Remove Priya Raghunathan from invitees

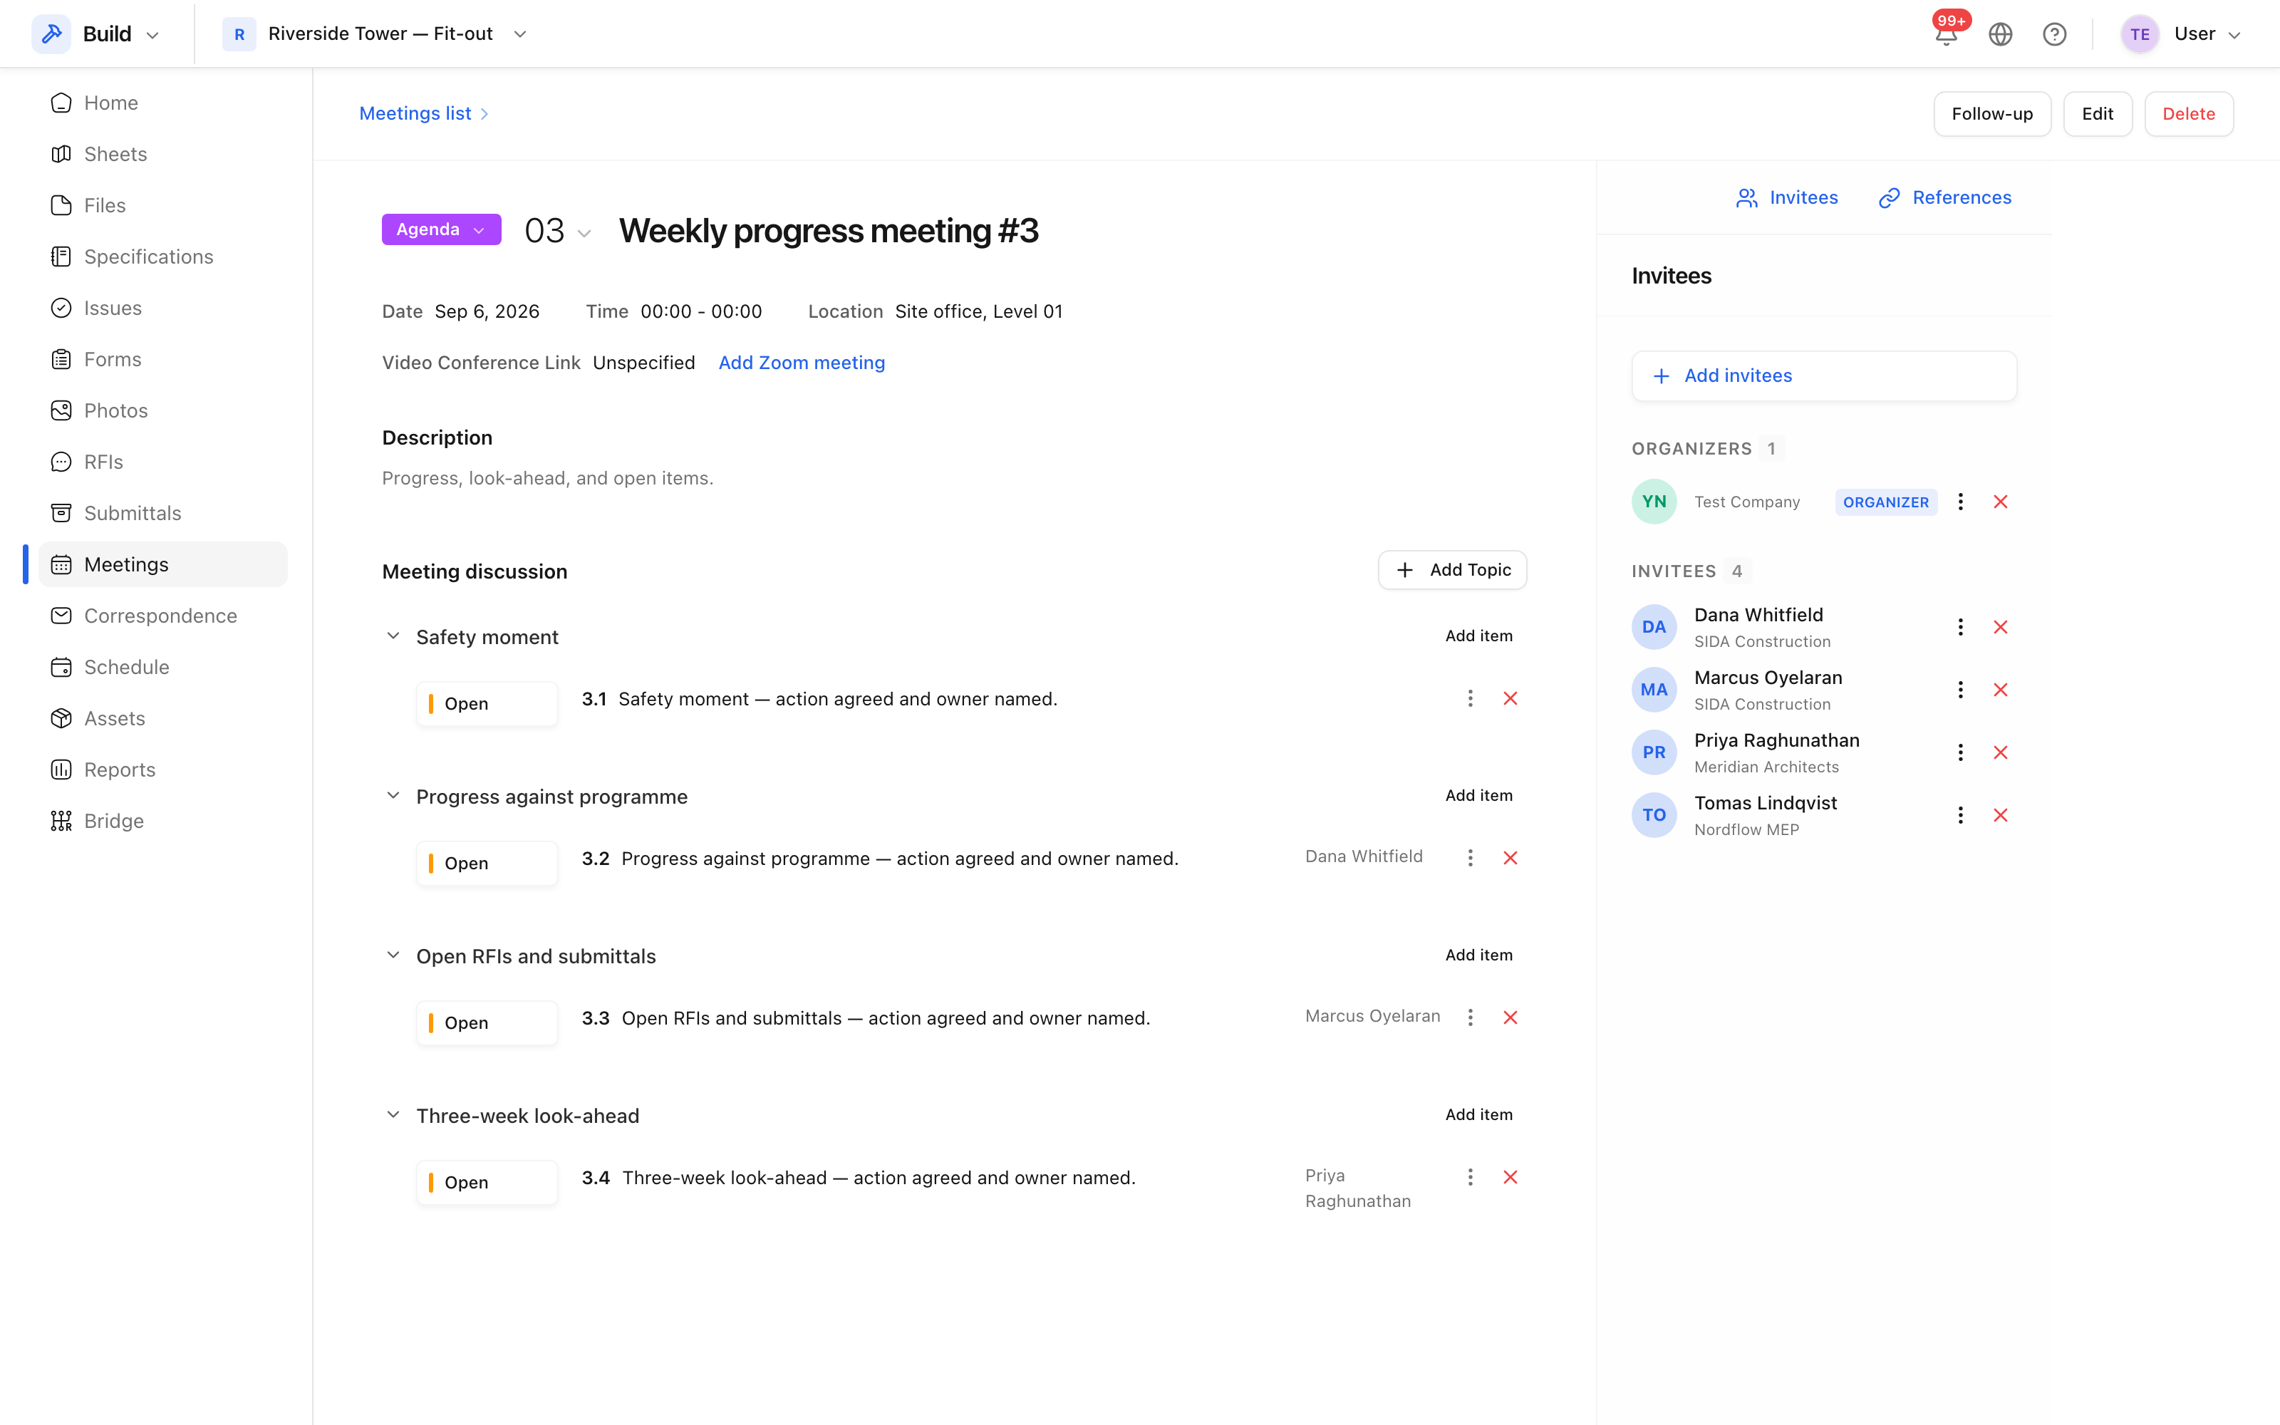pyautogui.click(x=2000, y=752)
